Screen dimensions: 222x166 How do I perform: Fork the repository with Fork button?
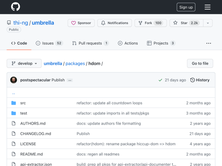[x=151, y=23]
